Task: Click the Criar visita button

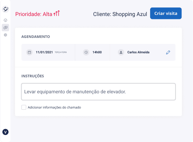Action: pos(166,13)
